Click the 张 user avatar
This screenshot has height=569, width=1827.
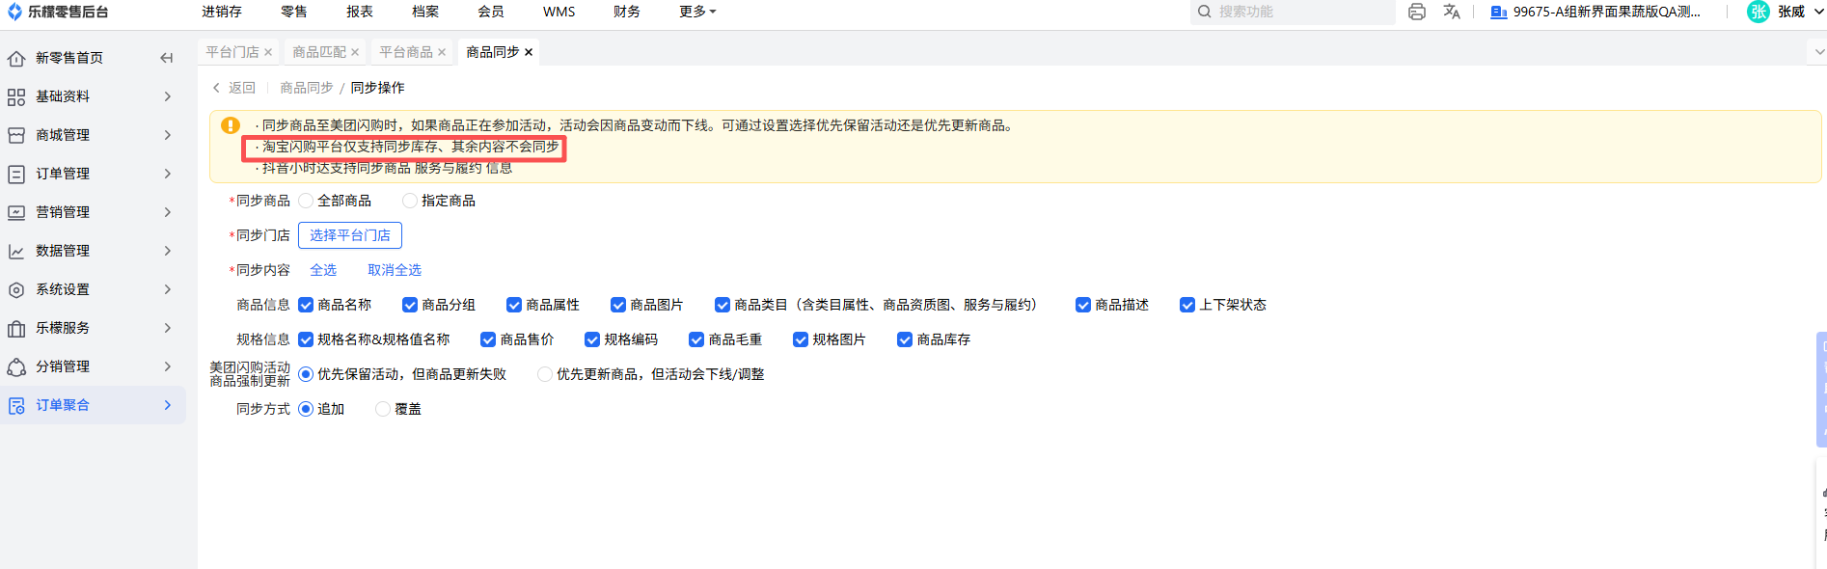[1759, 12]
